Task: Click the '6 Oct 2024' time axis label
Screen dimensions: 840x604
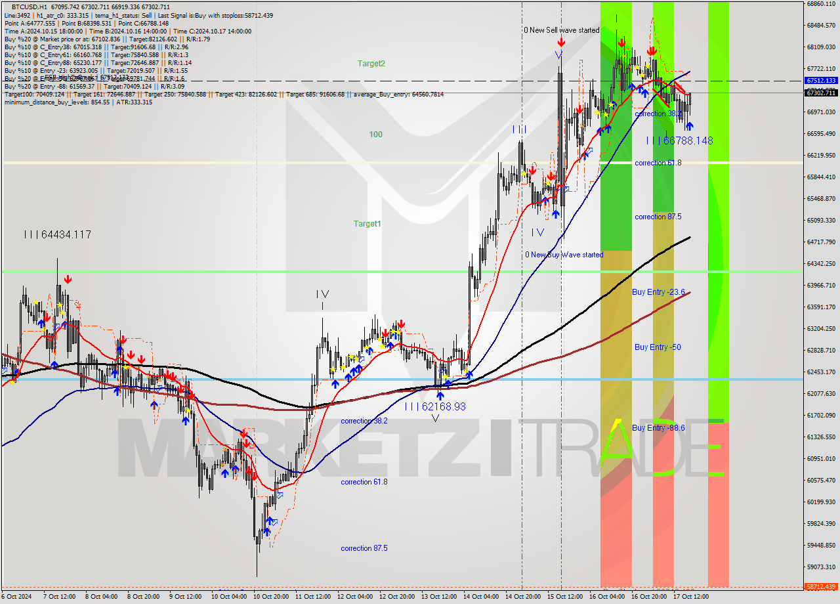Action: pos(16,597)
